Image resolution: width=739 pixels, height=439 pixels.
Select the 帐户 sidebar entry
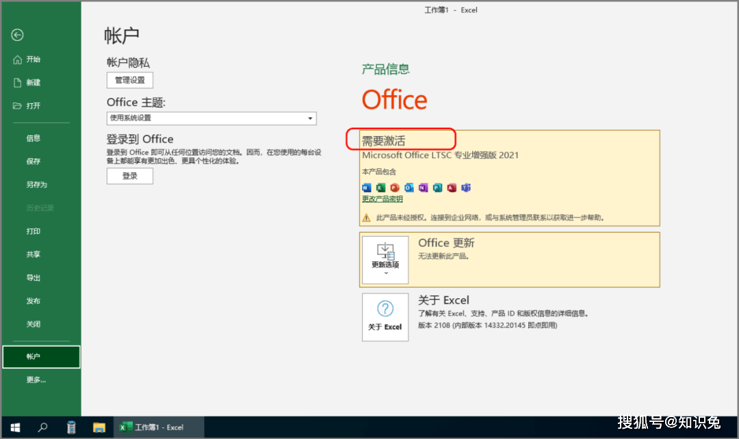coord(41,356)
